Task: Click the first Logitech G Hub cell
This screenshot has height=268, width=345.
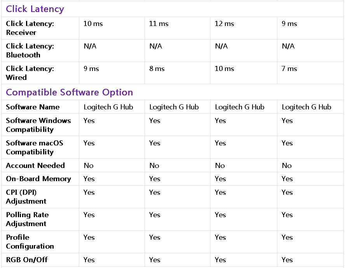Action: (x=108, y=107)
